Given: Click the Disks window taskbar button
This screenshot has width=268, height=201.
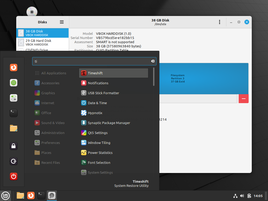Looking at the screenshot, I should point(52,196).
